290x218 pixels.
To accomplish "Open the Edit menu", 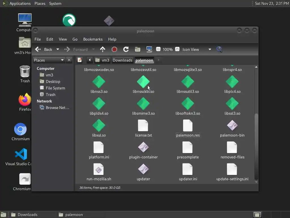I will (x=50, y=39).
